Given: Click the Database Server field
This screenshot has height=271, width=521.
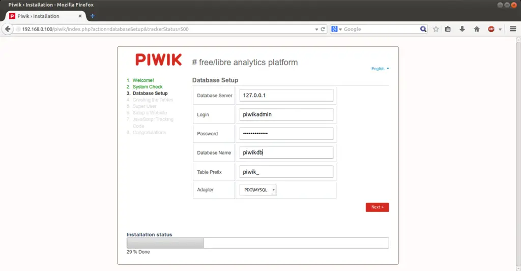Looking at the screenshot, I should coord(286,95).
